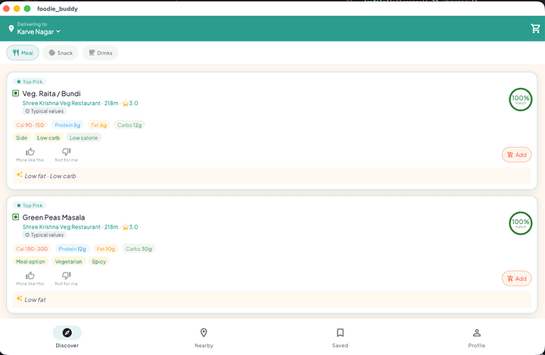Click star rating on Veg. Raita / Bundi card
Image resolution: width=545 pixels, height=355 pixels.
(130, 103)
